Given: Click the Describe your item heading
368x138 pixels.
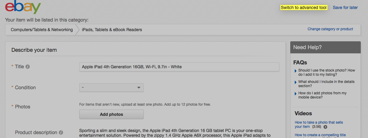Looking at the screenshot, I should [34, 50].
